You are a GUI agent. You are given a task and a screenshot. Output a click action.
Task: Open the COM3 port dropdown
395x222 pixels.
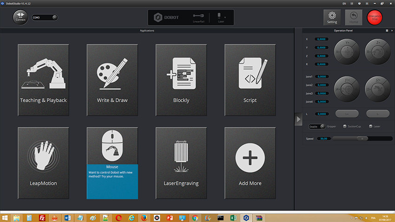click(45, 17)
